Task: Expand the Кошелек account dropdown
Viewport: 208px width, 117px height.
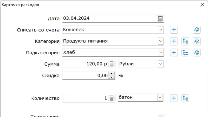Action: click(161, 30)
